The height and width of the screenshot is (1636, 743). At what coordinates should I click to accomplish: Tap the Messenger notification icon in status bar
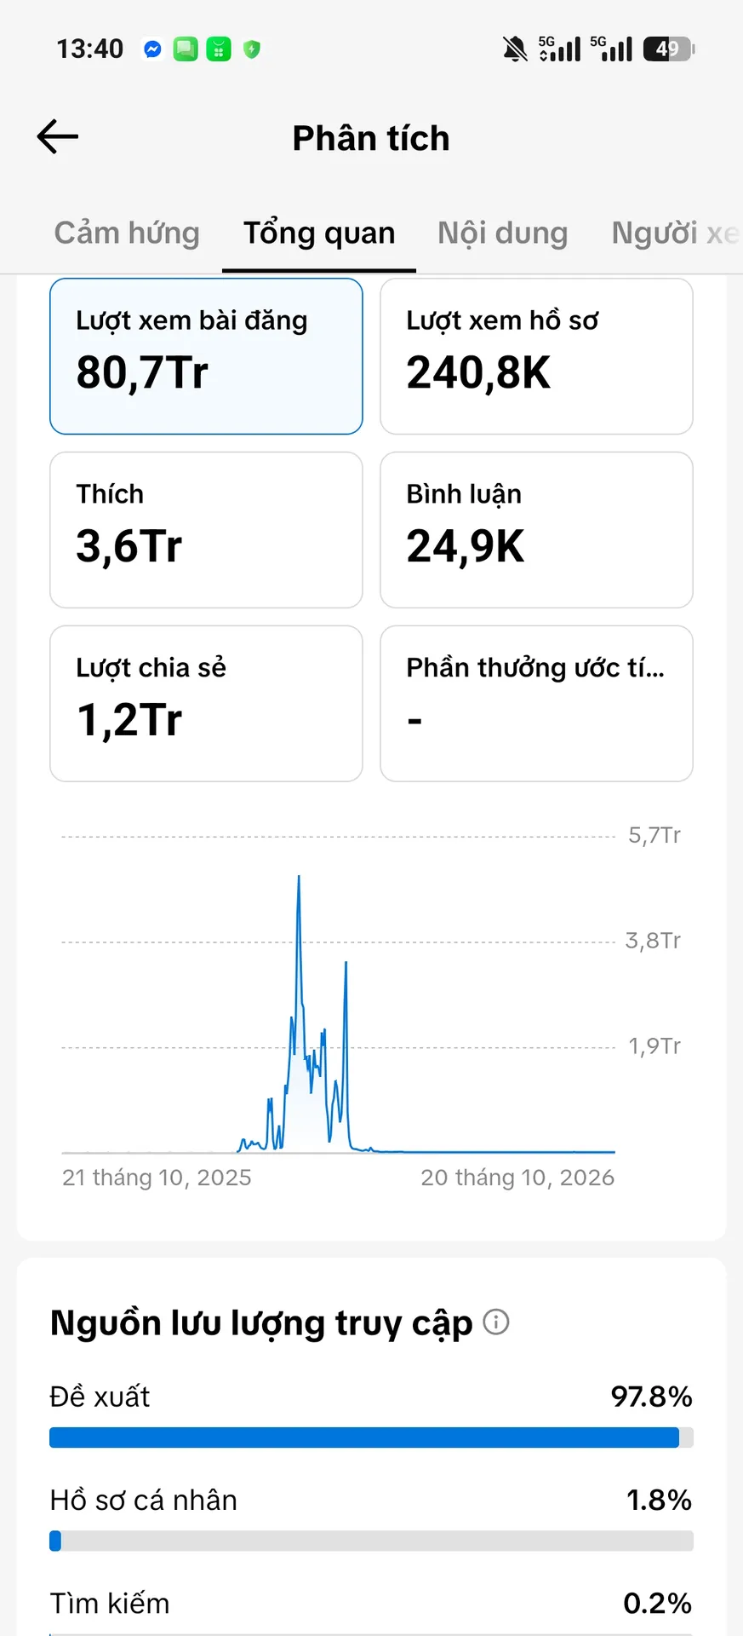click(152, 49)
